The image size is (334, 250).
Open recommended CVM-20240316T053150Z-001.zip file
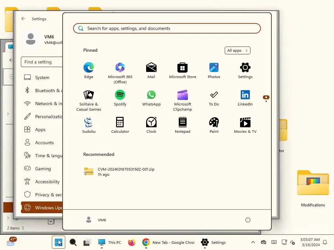[x=119, y=172]
